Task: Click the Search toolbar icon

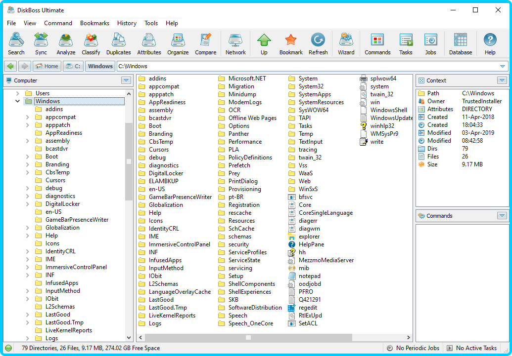Action: pos(16,43)
